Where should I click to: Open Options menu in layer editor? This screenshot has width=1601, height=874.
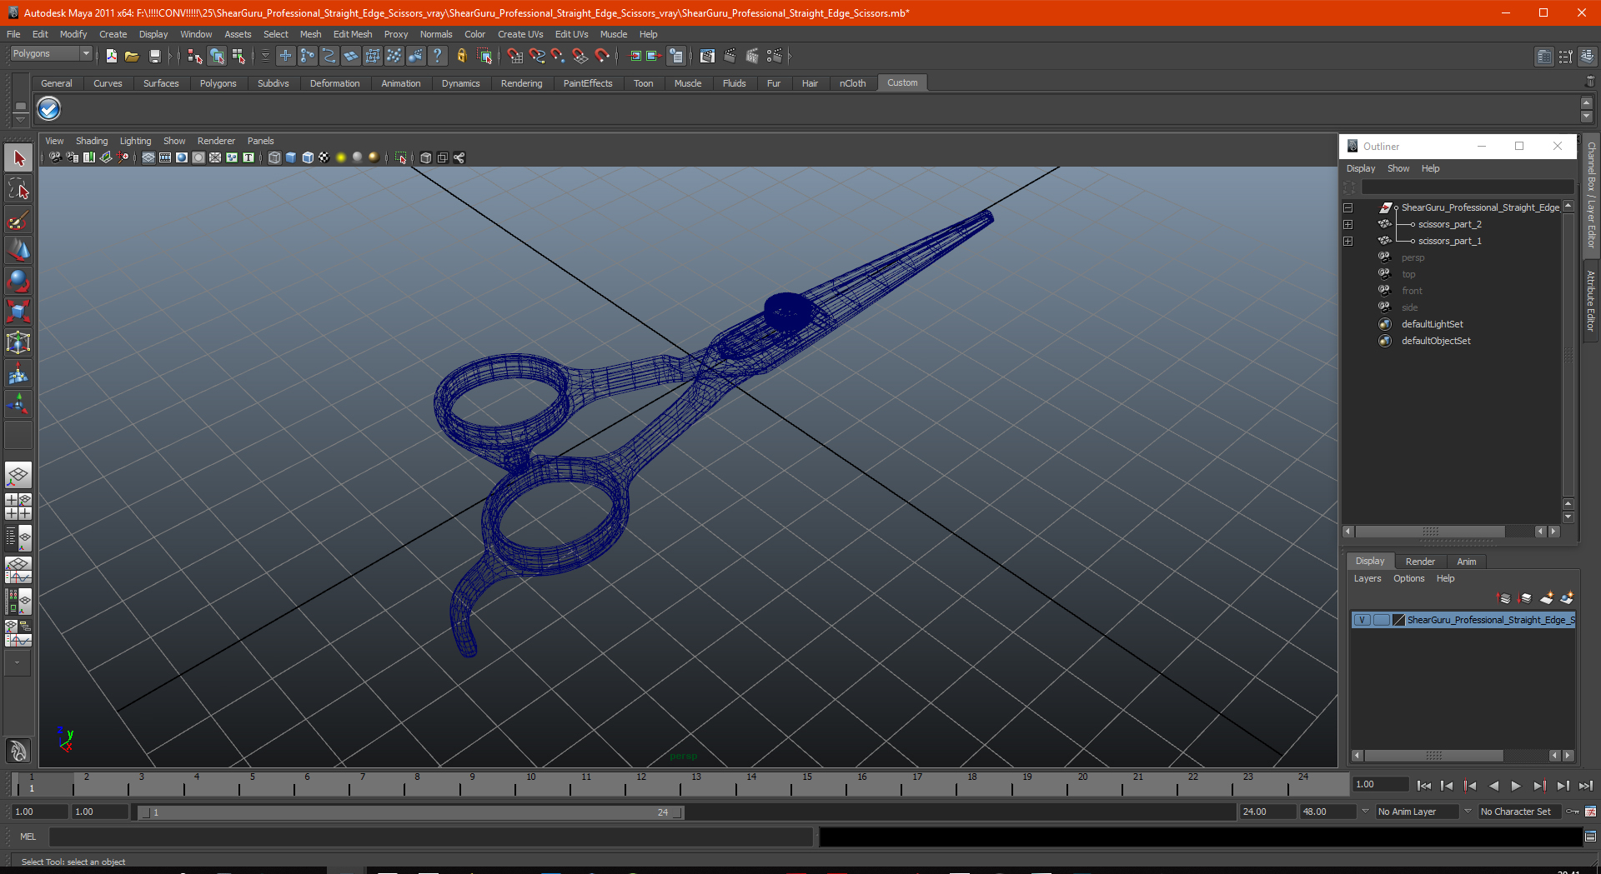(x=1408, y=578)
